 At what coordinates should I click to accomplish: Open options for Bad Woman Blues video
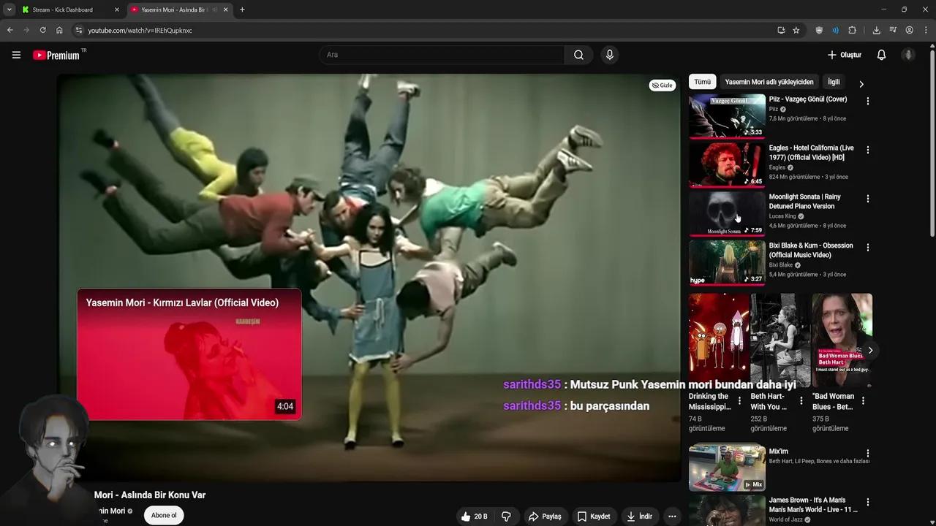pos(863,401)
